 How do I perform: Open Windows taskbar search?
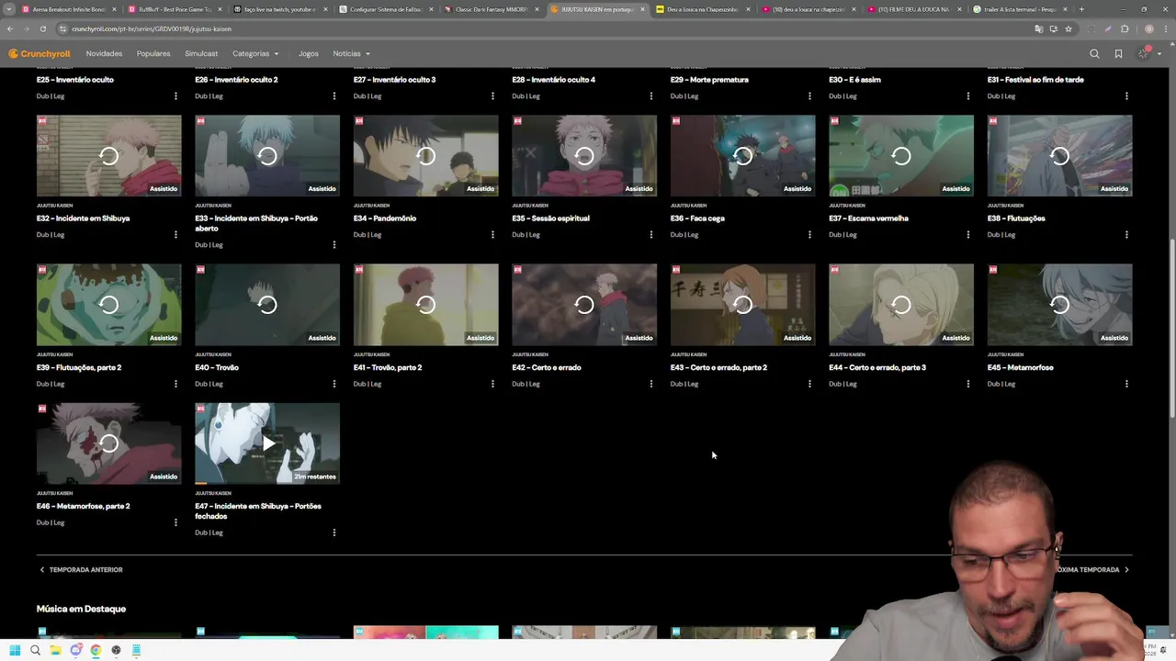(x=35, y=650)
